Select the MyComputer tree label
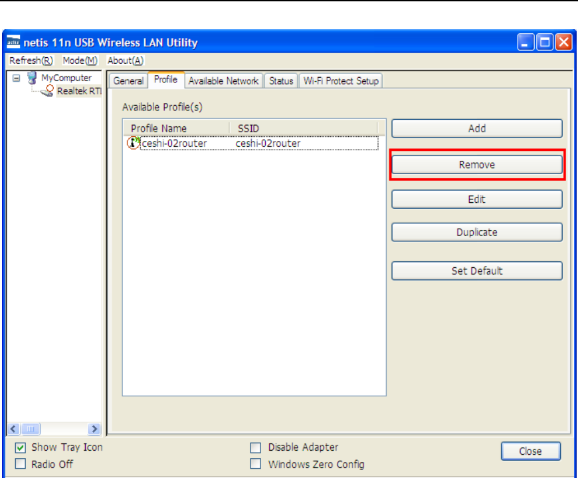578x478 pixels. (66, 78)
